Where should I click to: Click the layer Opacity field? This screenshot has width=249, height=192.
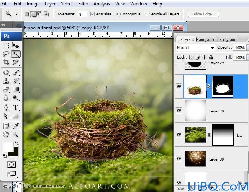coord(240,47)
